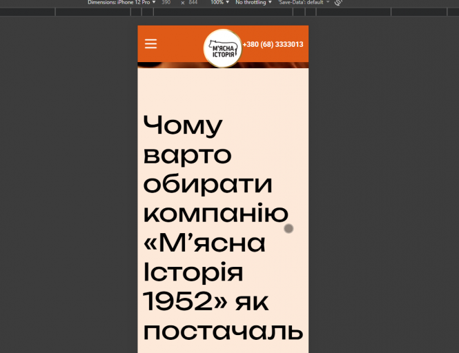Click the heading word компанію
Viewport: 459px width, 353px height.
click(x=216, y=214)
